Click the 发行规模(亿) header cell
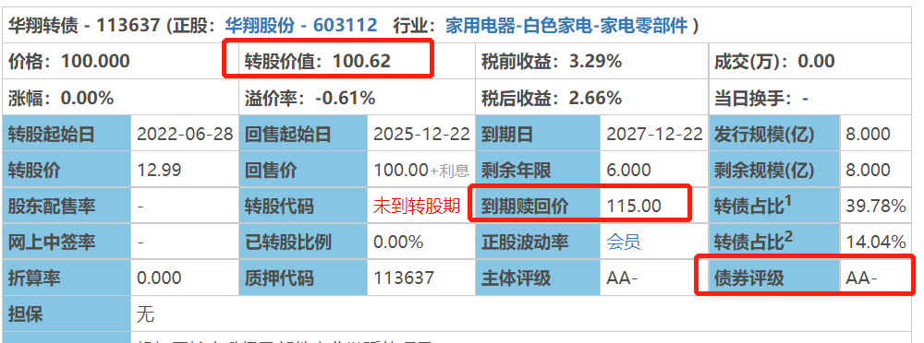 click(774, 134)
